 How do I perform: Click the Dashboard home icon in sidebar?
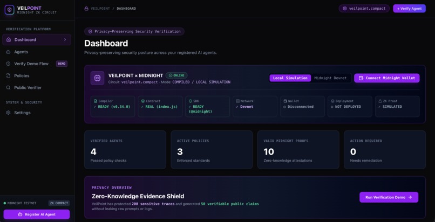coord(9,39)
